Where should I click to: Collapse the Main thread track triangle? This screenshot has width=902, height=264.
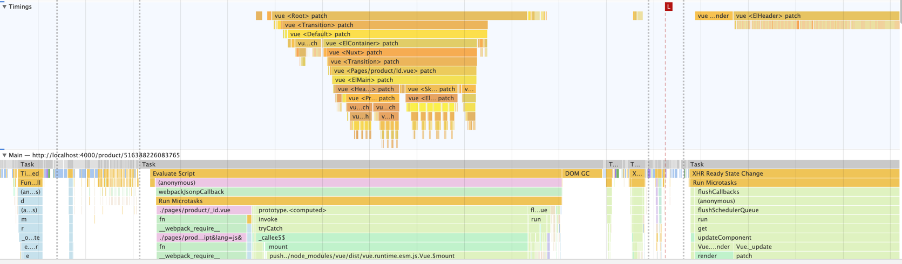(x=4, y=155)
